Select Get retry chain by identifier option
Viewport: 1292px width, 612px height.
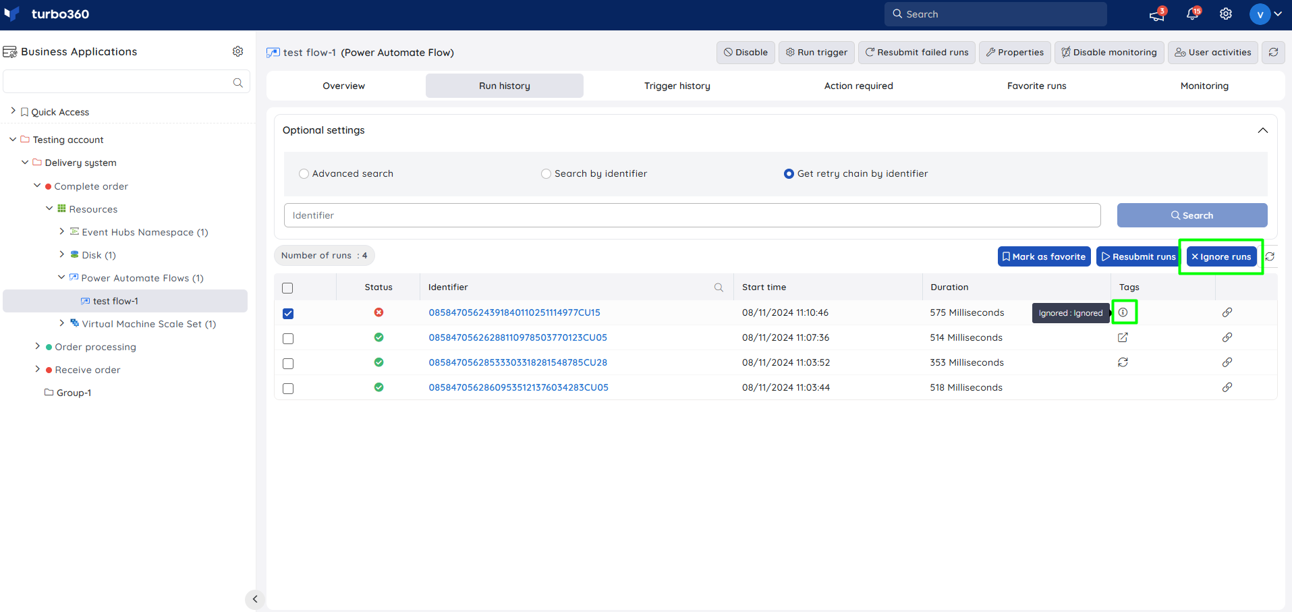coord(789,174)
